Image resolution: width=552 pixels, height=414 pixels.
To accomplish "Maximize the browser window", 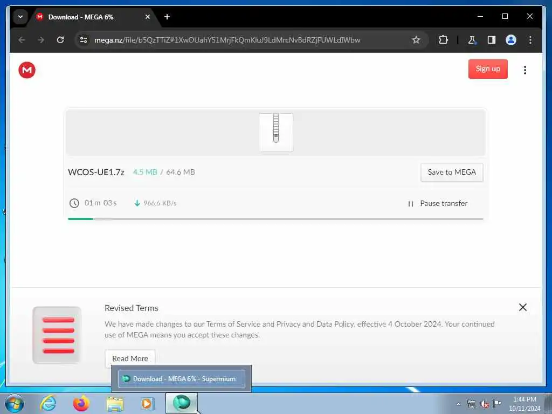I will coord(505,16).
